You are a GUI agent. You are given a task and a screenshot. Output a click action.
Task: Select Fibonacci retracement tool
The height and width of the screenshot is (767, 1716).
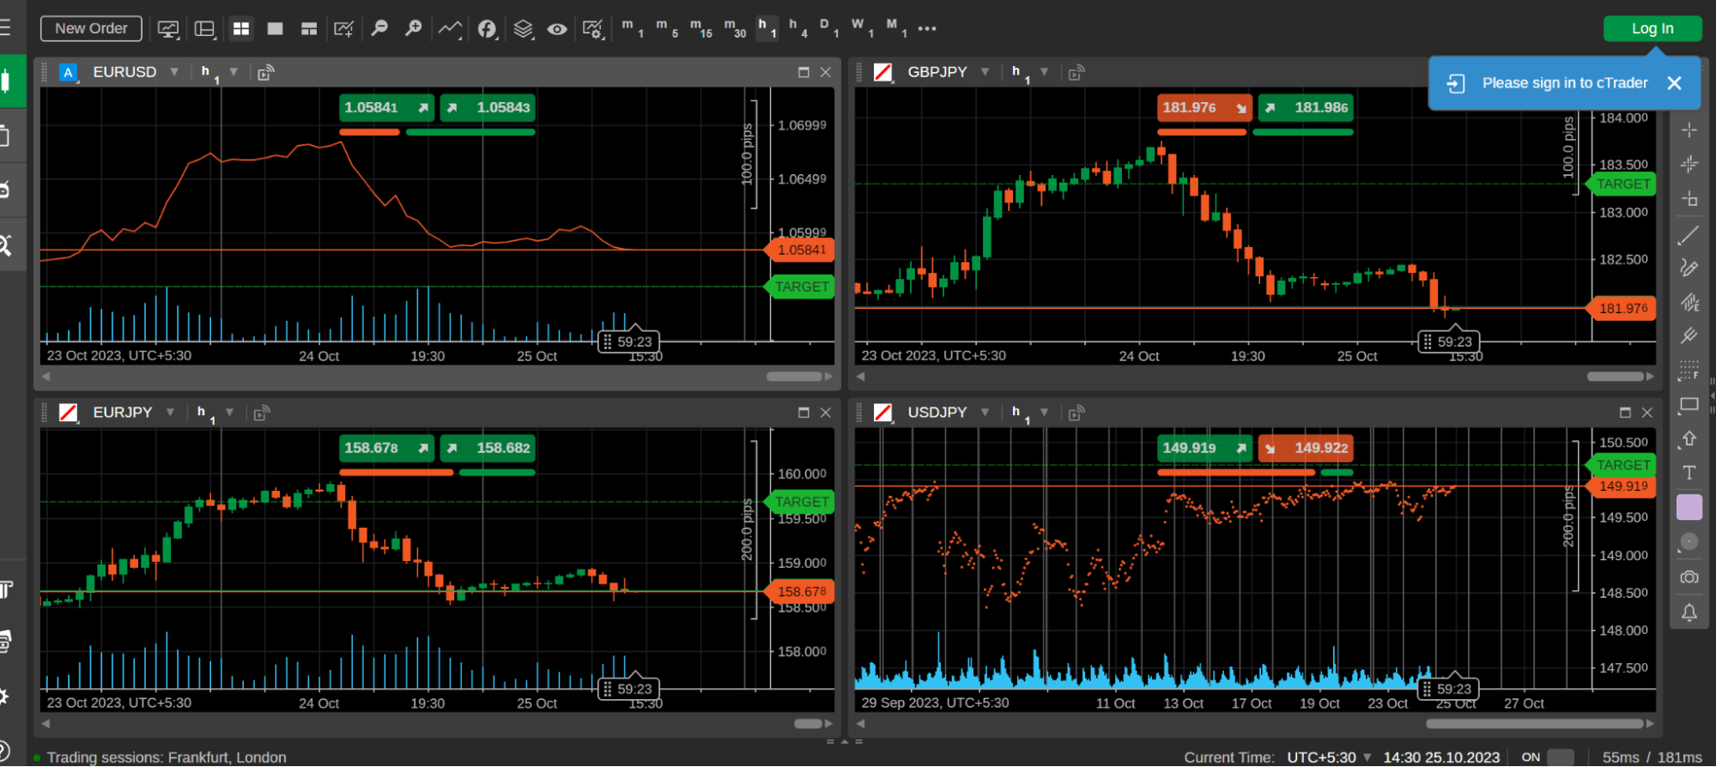coord(1689,370)
